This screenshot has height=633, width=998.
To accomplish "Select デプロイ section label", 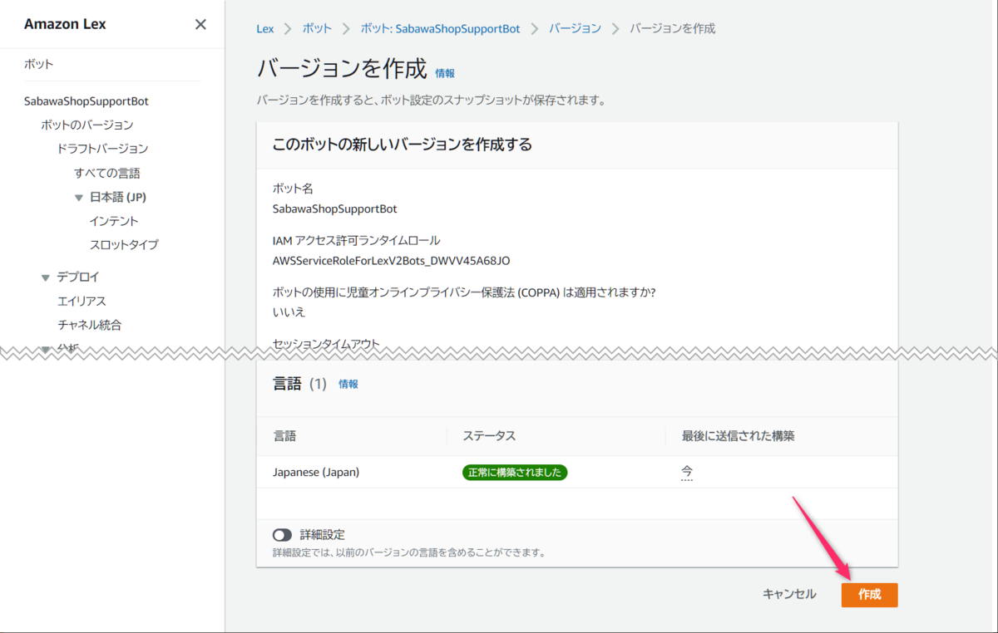I will click(78, 277).
